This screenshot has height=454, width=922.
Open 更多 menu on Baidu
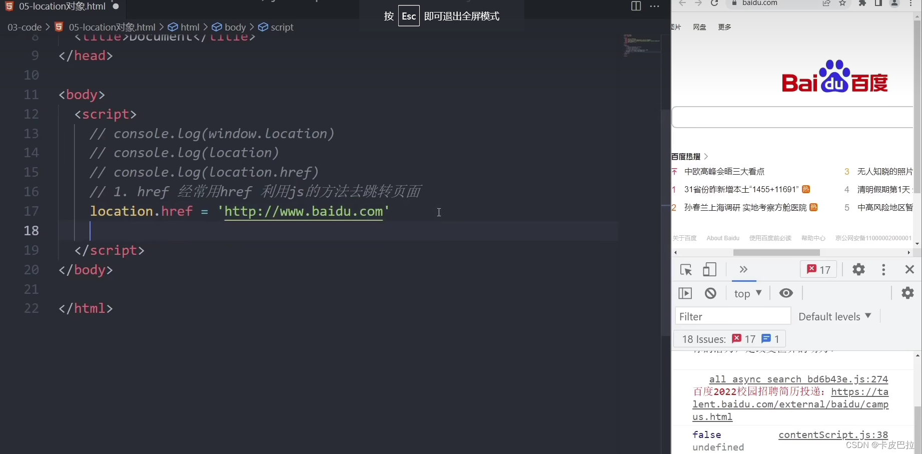[x=724, y=27]
